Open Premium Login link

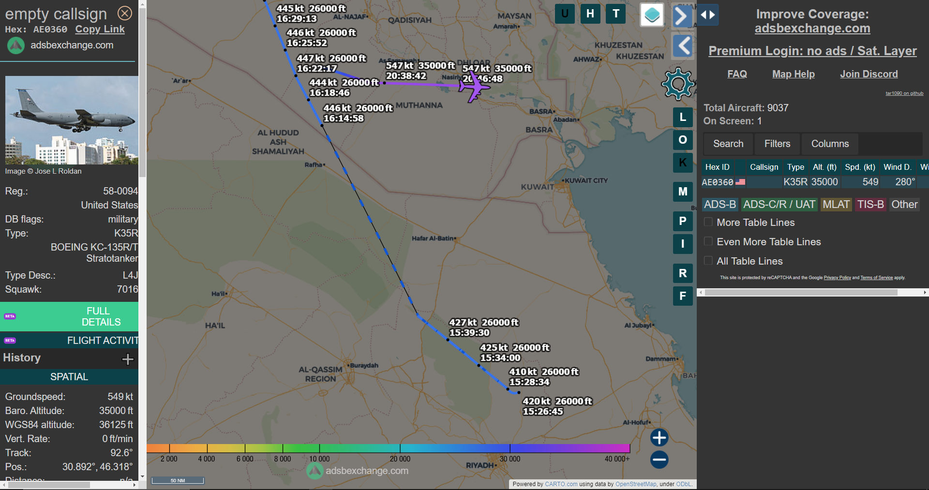[x=812, y=51]
